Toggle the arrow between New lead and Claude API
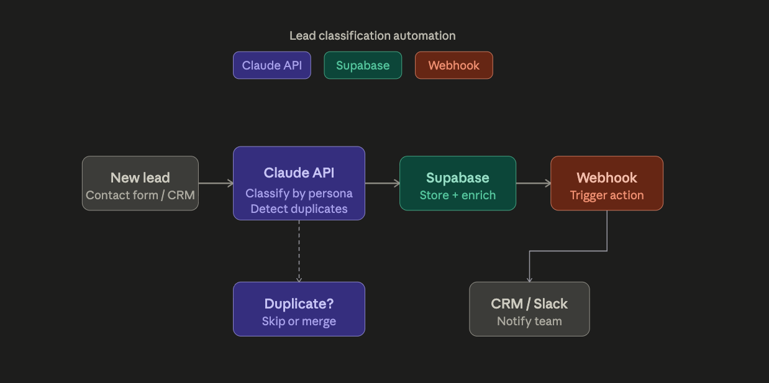769x383 pixels. pos(216,183)
